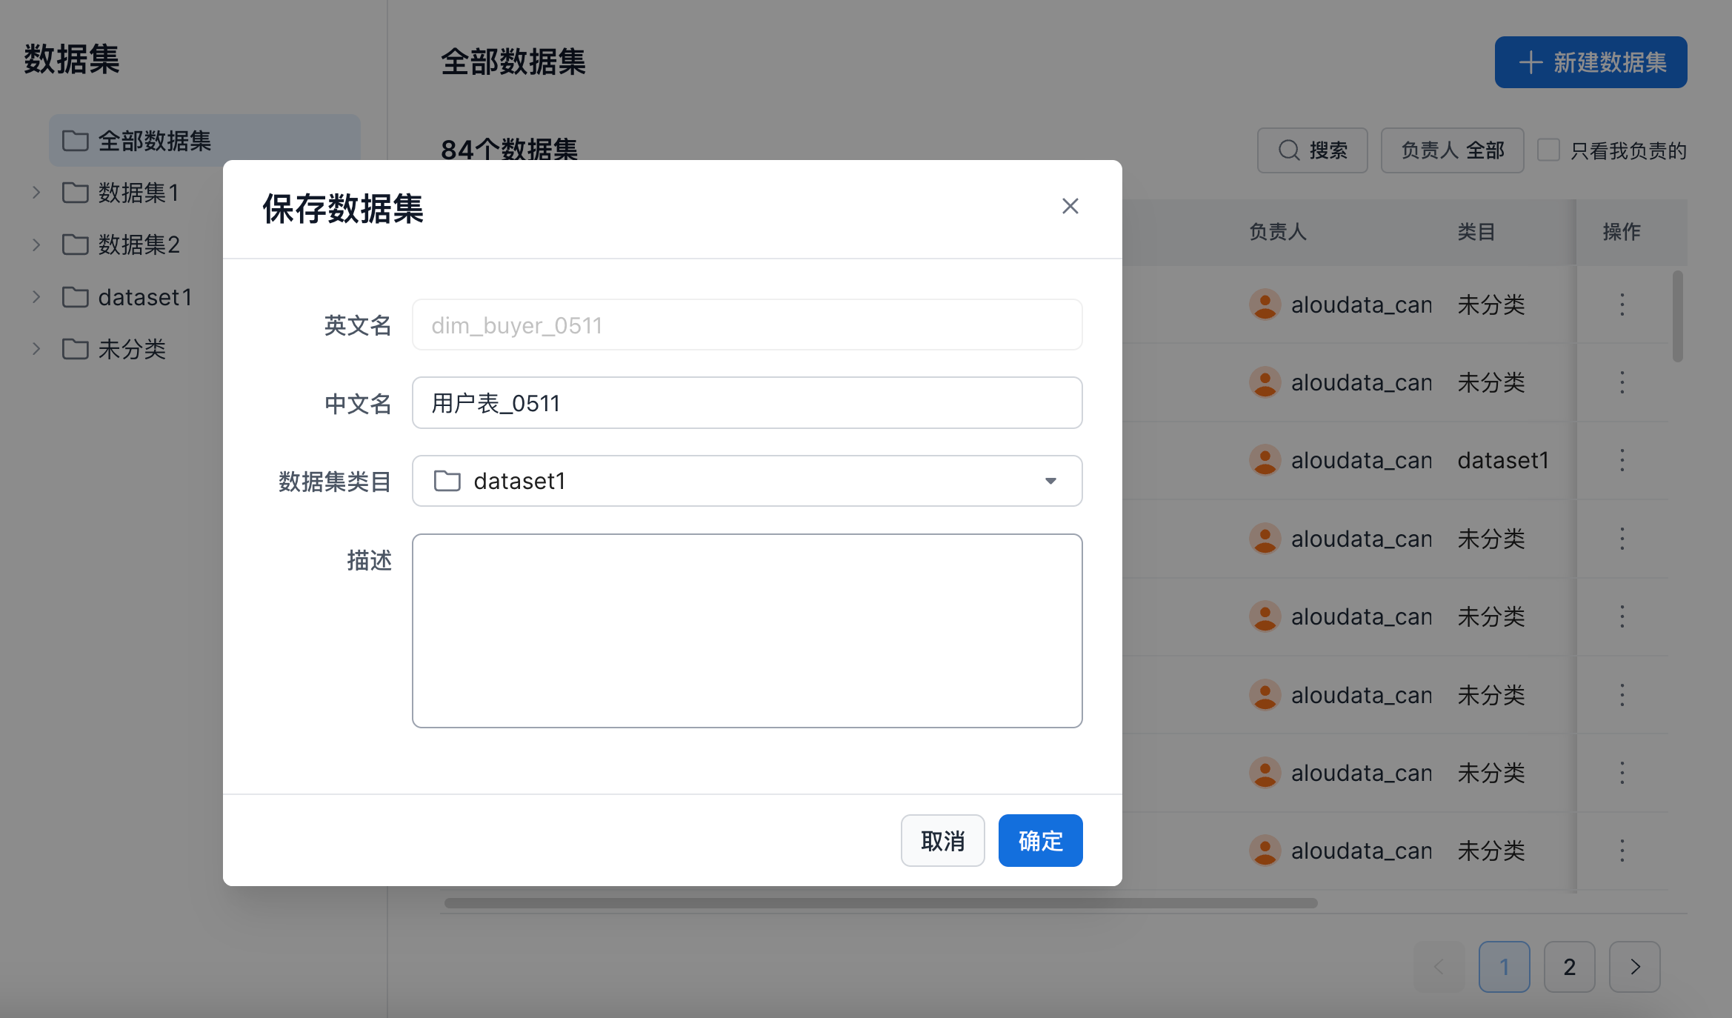Click the 取消 button
The width and height of the screenshot is (1732, 1018).
[x=942, y=840]
